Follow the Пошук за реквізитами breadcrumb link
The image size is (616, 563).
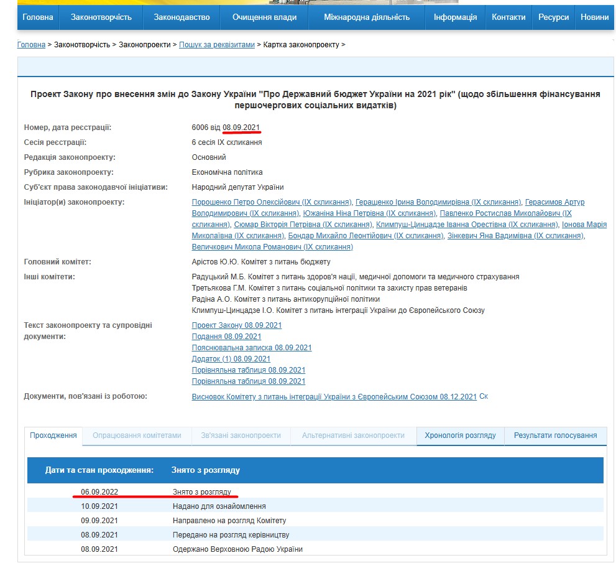click(217, 45)
